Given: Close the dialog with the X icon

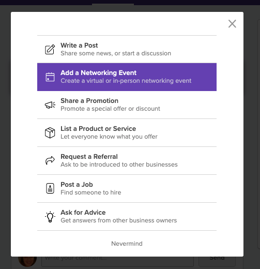Looking at the screenshot, I should (232, 24).
